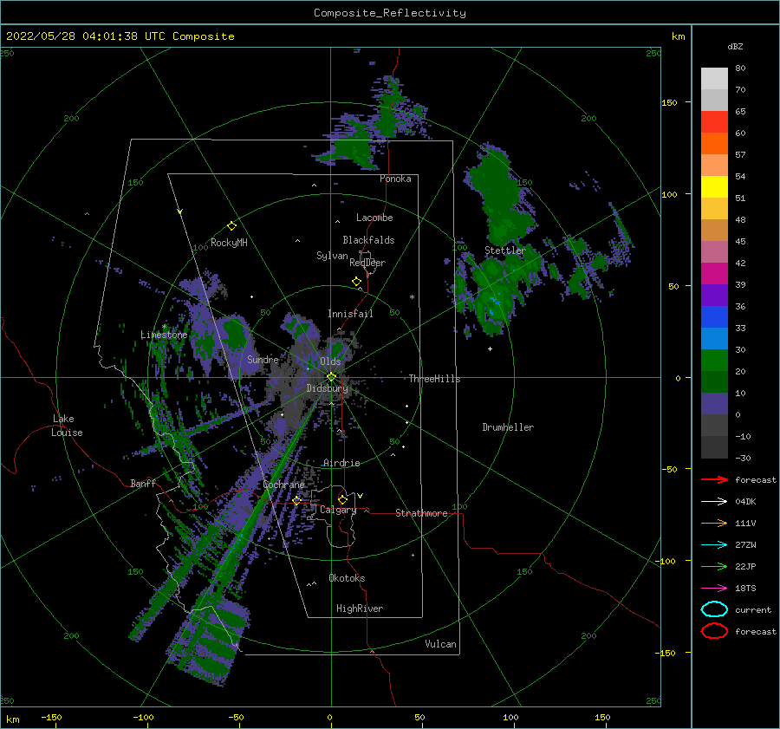This screenshot has height=729, width=780.
Task: Click the yellow diamond marker under Cochrane
Action: pyautogui.click(x=297, y=500)
